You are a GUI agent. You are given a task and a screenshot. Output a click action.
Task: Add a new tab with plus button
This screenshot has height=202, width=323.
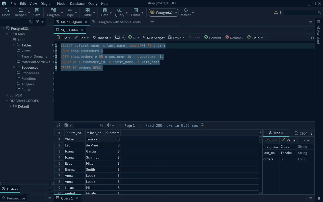pos(152,22)
